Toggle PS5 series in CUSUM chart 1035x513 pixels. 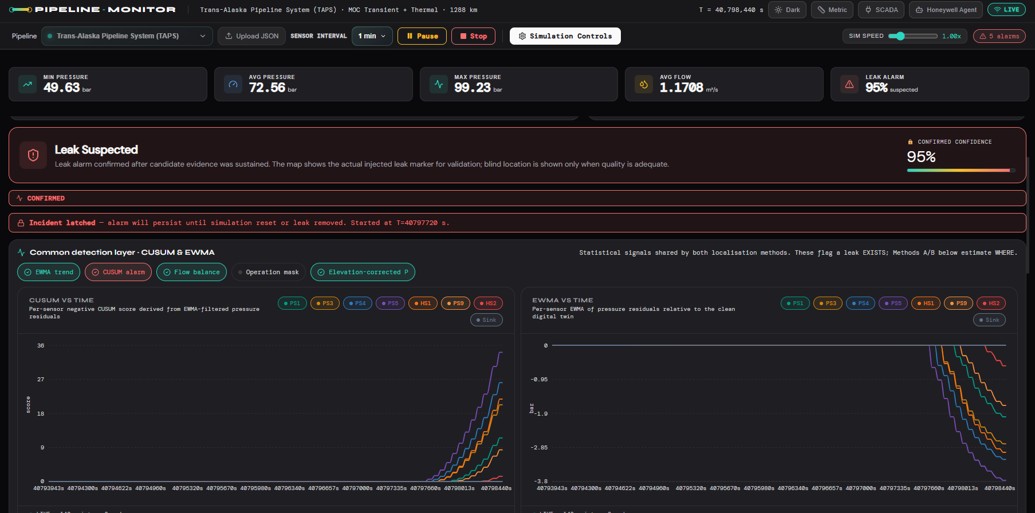pyautogui.click(x=390, y=303)
